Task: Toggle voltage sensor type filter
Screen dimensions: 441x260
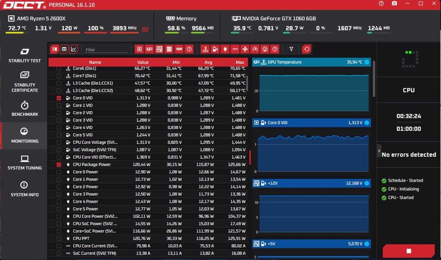Action: point(215,49)
